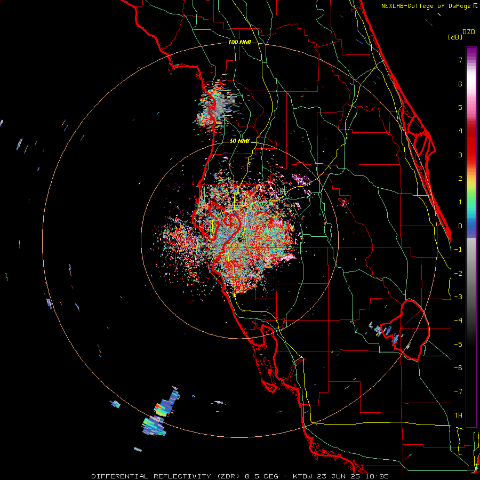This screenshot has height=480, width=480.
Task: Click the DZD color scale title
Action: click(469, 32)
